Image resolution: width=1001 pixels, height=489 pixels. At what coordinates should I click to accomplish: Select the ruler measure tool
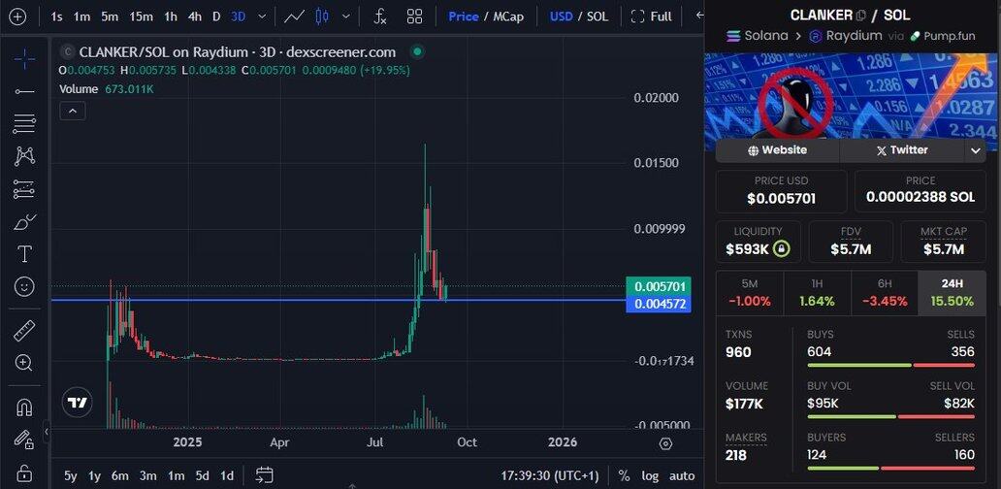pyautogui.click(x=24, y=330)
